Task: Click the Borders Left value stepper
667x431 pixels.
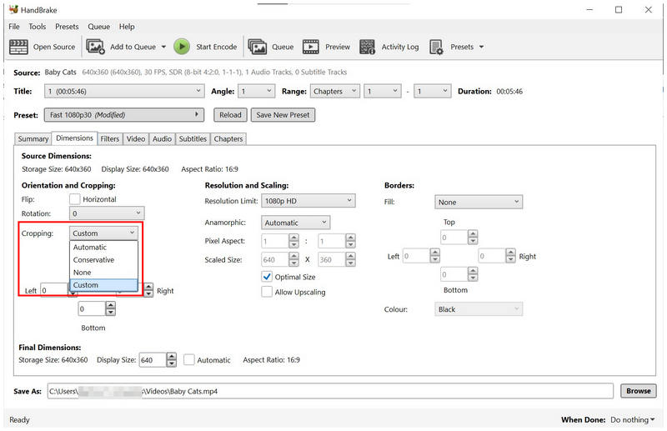Action: coord(434,256)
